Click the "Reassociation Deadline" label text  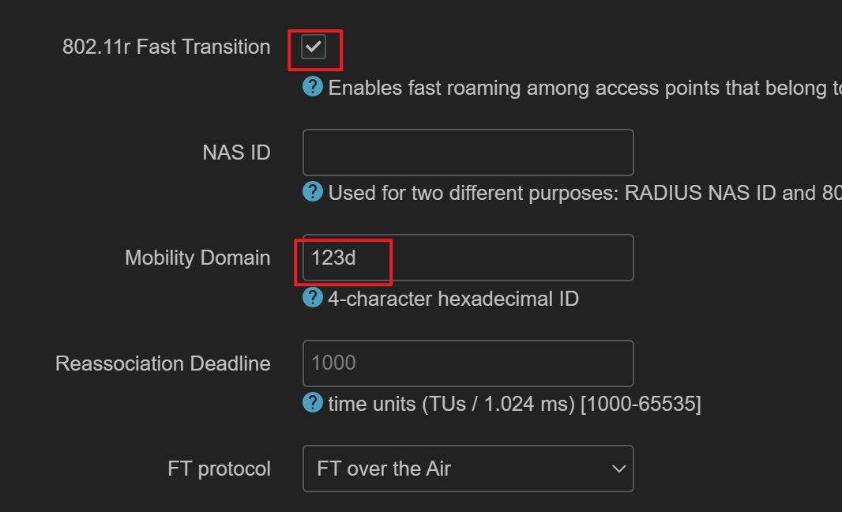(163, 363)
